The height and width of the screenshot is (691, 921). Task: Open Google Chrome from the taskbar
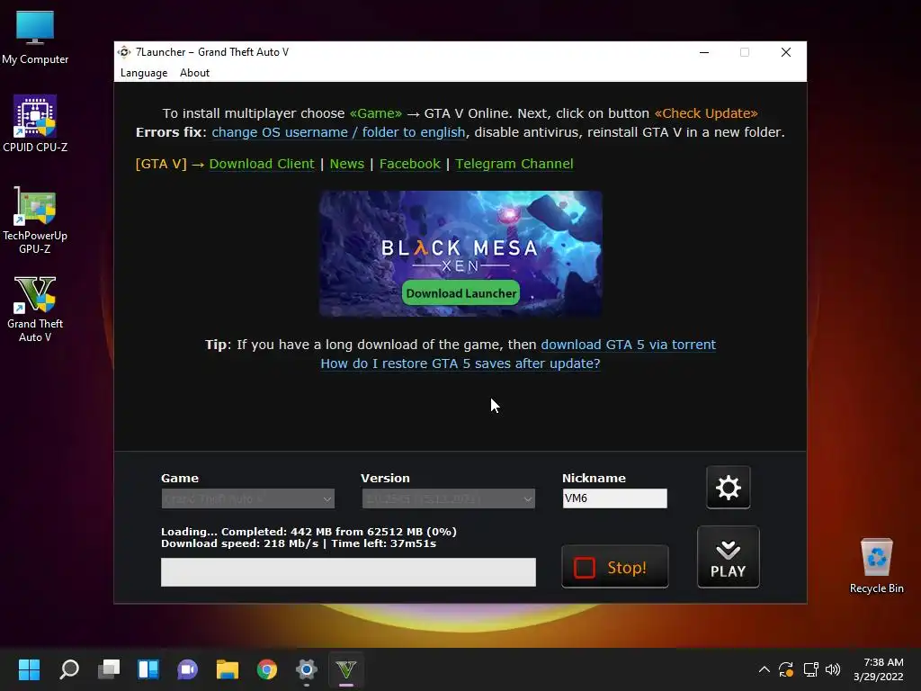point(266,669)
